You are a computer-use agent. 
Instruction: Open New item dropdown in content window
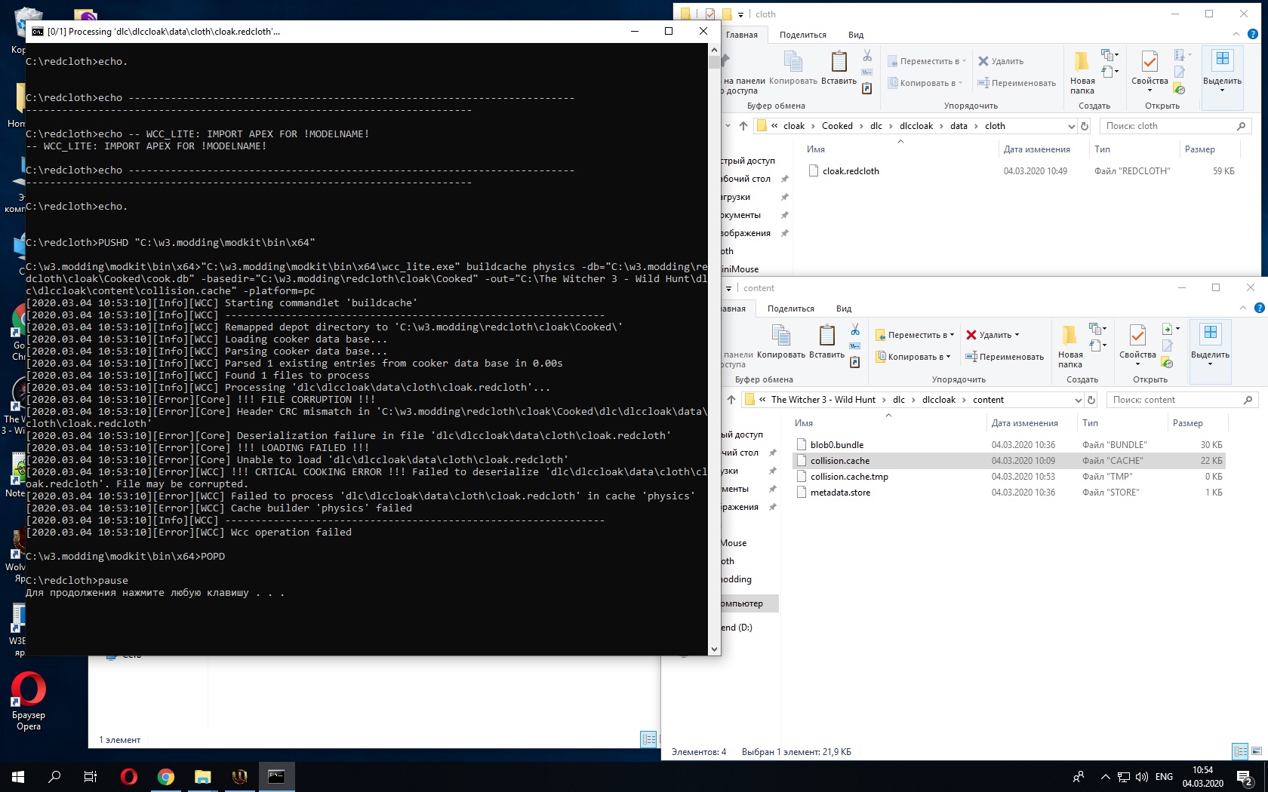[x=1097, y=328]
